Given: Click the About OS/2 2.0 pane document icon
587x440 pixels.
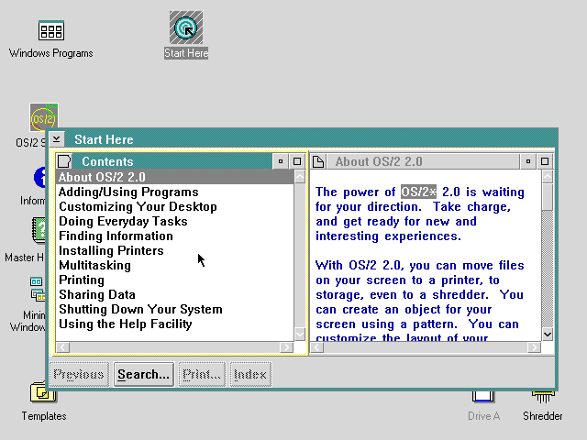Looking at the screenshot, I should [x=318, y=161].
